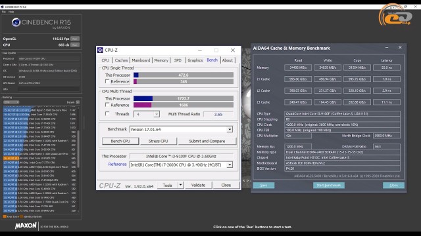
Task: Open the Details toggle icon in Ranking
Action: (78, 102)
